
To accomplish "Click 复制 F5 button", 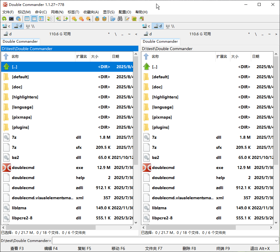I will tap(84, 248).
